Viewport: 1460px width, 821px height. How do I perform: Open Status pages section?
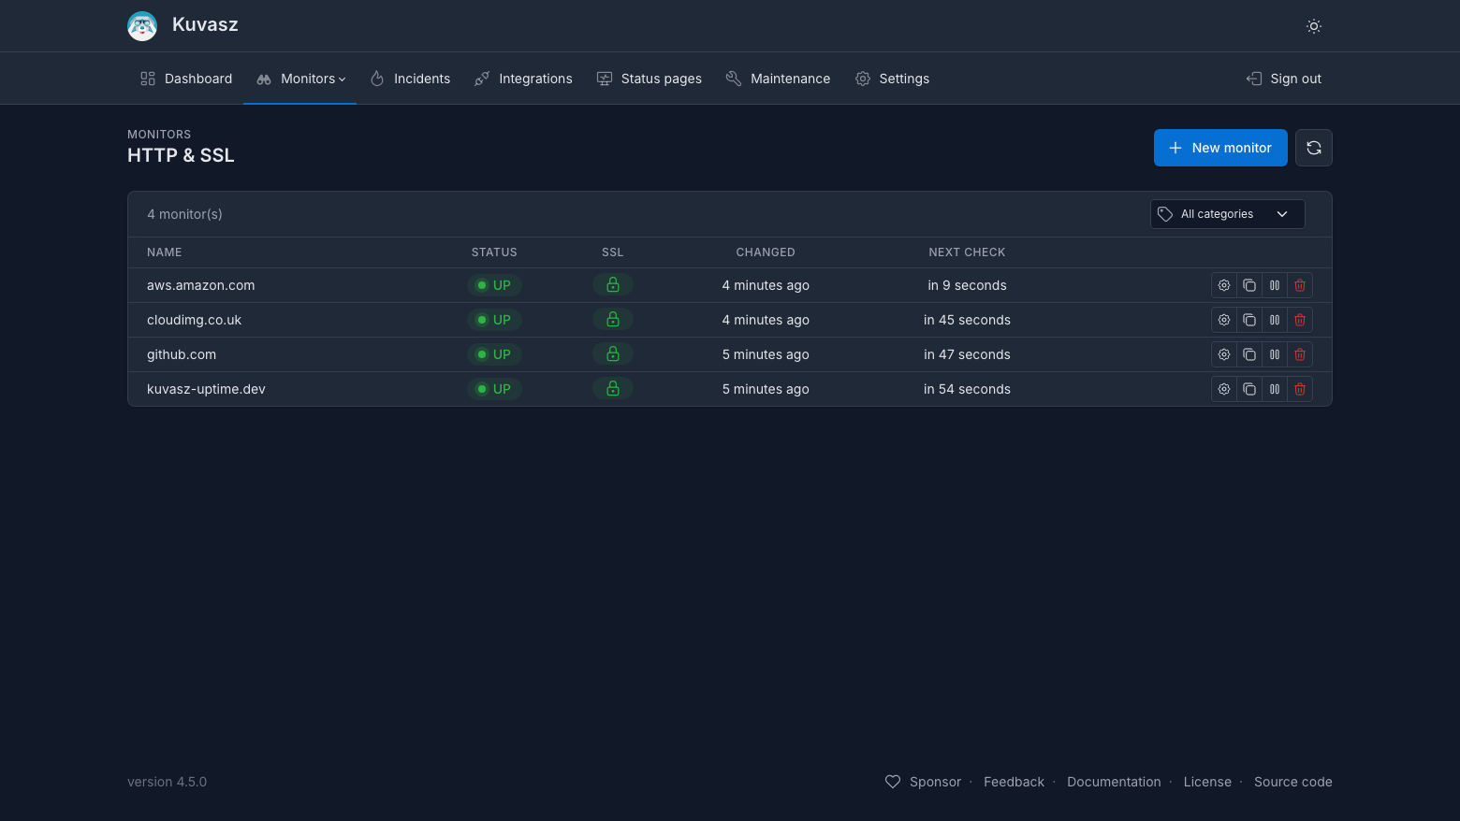point(650,79)
